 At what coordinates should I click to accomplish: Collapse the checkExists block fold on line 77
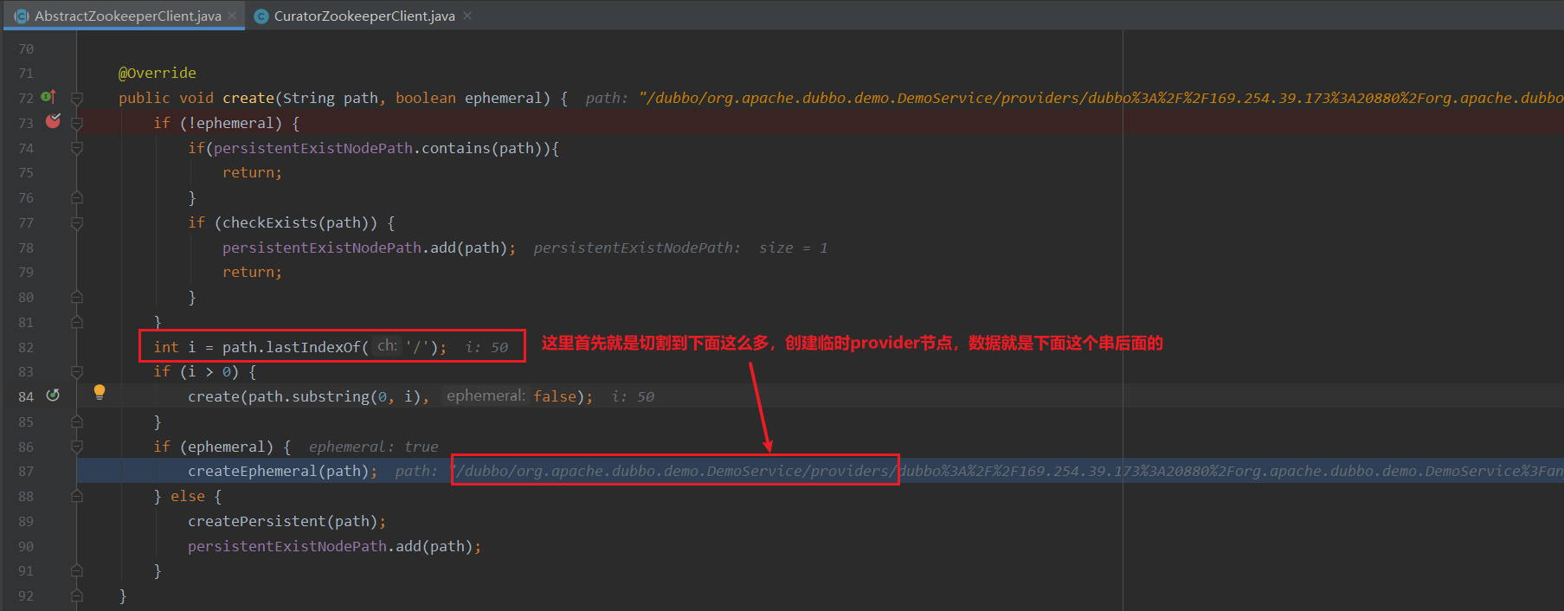pos(76,223)
